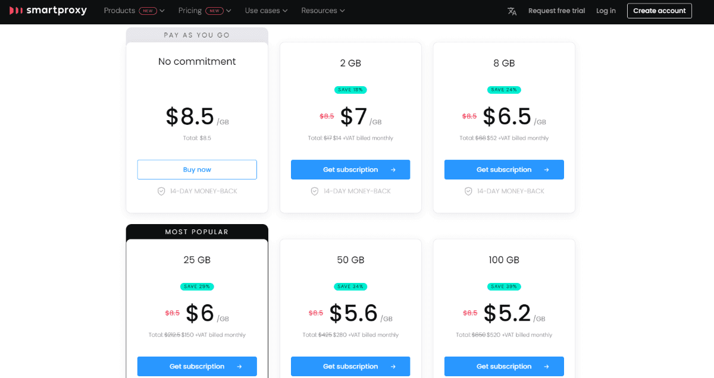Click Request free trial link
The width and height of the screenshot is (714, 378).
pyautogui.click(x=557, y=11)
